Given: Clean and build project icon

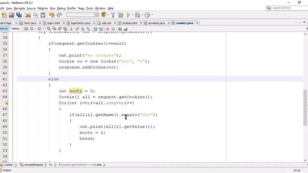Looking at the screenshot, I should pos(120,15).
